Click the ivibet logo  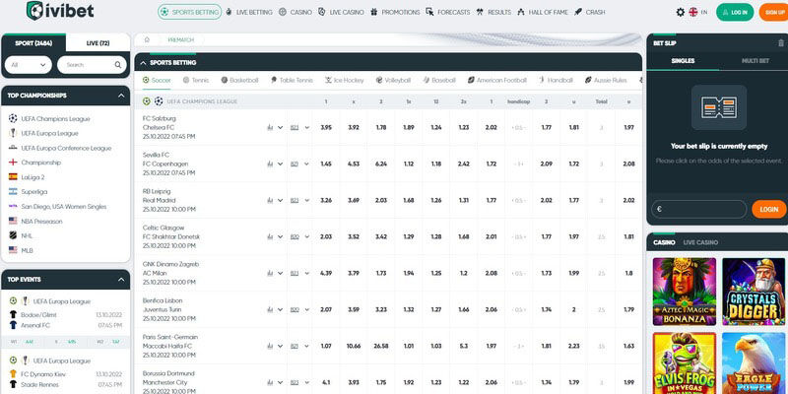(60, 11)
